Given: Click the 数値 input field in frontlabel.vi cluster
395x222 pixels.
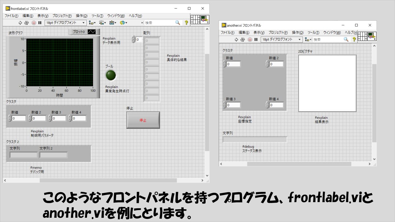Looking at the screenshot, I should (x=19, y=118).
